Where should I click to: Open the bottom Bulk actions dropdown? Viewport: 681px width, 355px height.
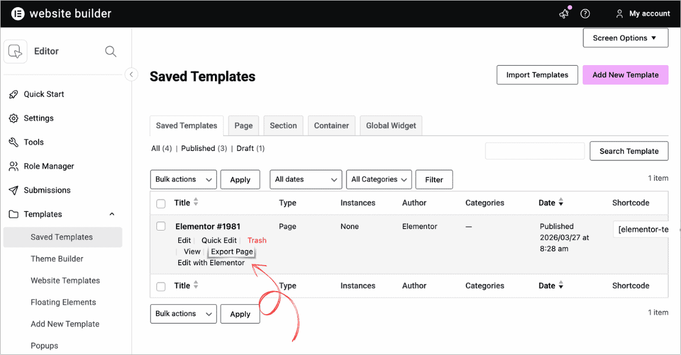184,314
